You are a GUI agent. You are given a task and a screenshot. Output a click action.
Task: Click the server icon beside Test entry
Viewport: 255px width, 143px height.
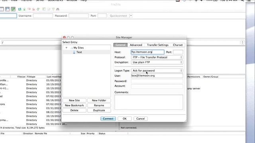point(74,52)
